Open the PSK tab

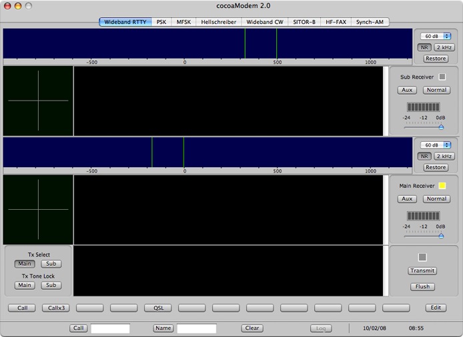161,22
